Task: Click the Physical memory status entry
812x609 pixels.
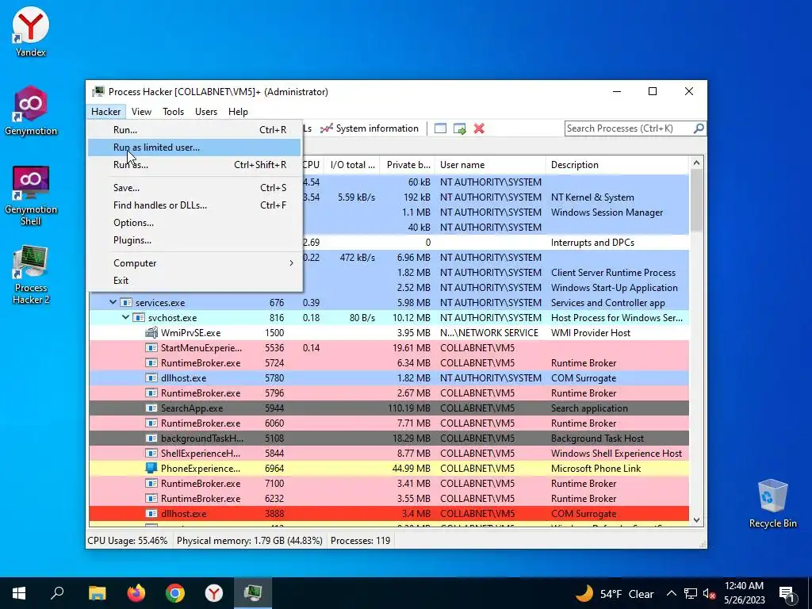Action: tap(249, 541)
